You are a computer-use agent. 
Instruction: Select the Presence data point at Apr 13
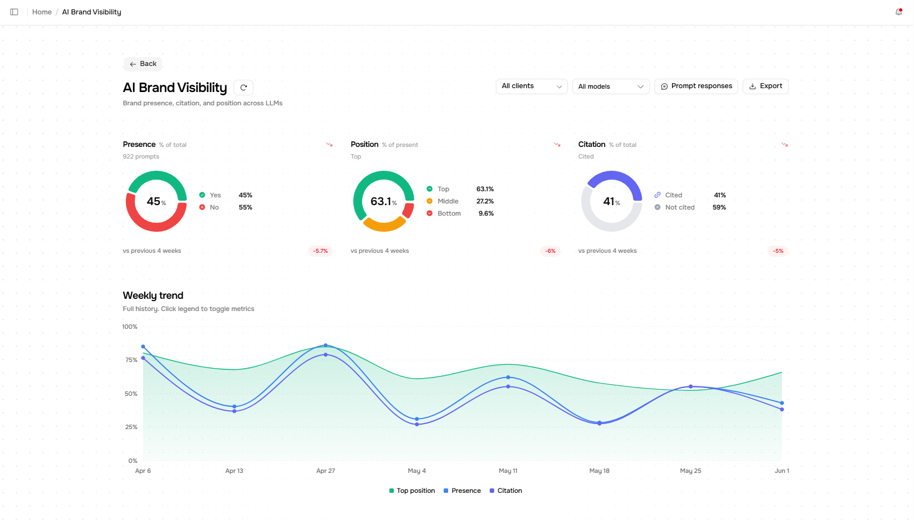234,406
